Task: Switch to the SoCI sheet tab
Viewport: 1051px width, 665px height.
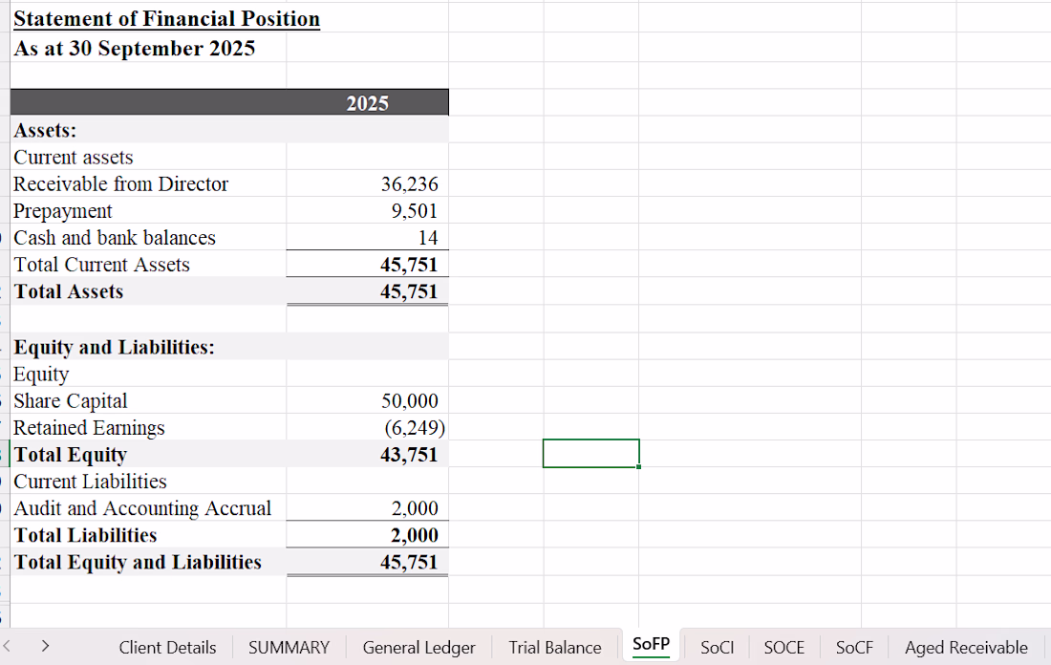Action: click(x=717, y=647)
